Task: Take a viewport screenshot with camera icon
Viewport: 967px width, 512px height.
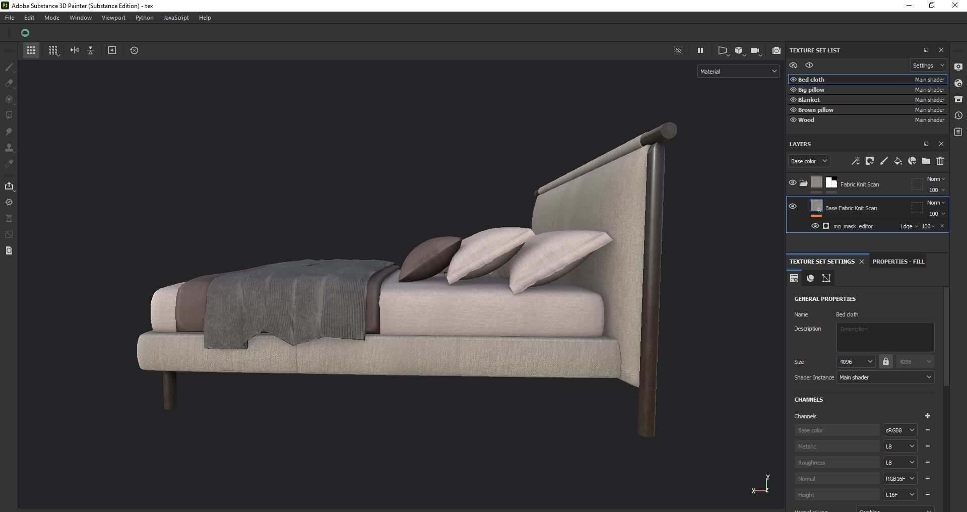Action: 777,50
